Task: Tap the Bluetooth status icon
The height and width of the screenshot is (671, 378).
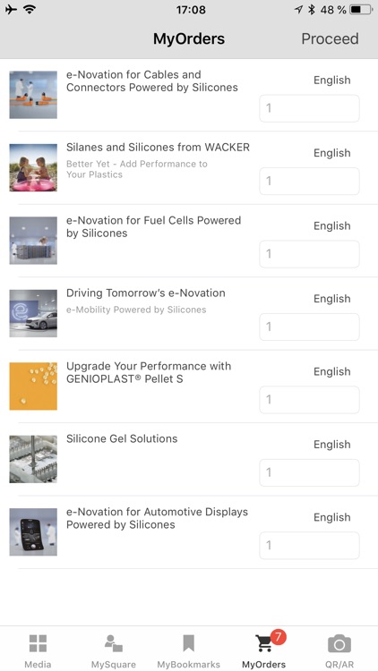Action: [312, 10]
